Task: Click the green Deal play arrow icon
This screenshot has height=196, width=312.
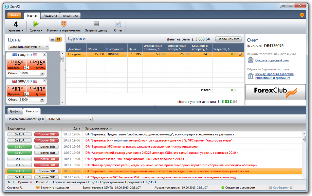Action: pos(36,24)
